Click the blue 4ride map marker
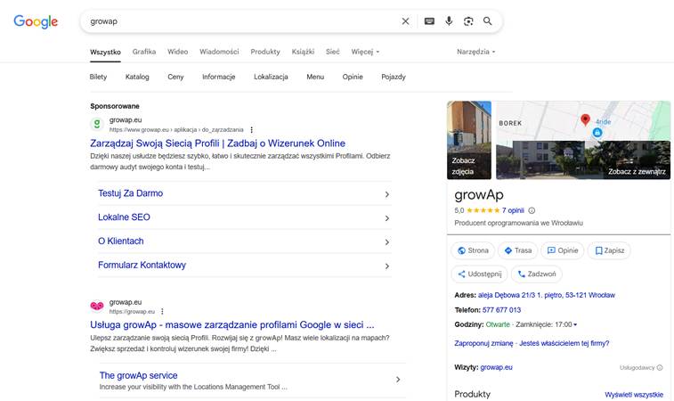Viewport: 674px width, 401px height. (x=597, y=133)
